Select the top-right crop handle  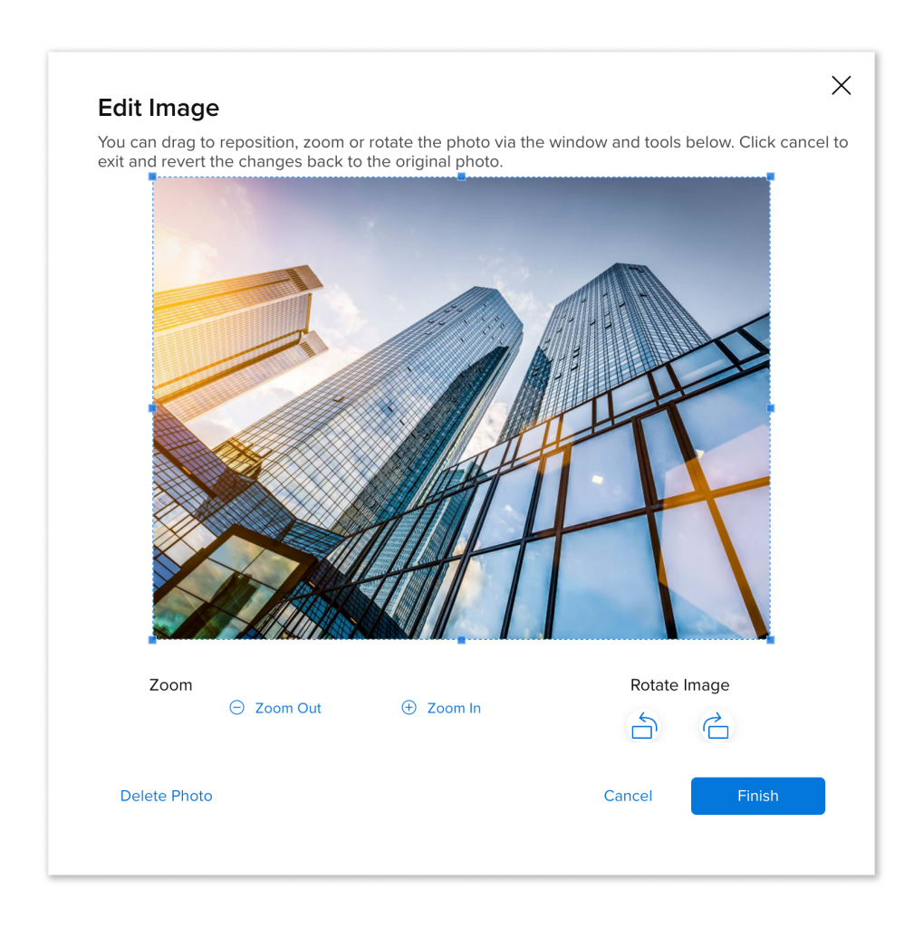pos(770,177)
